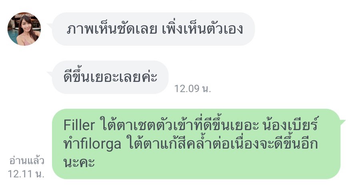Image resolution: width=348 pixels, height=187 pixels.
Task: Select the ดีขึ้นเยอะเลยค่ะ message bubble
Action: click(110, 77)
